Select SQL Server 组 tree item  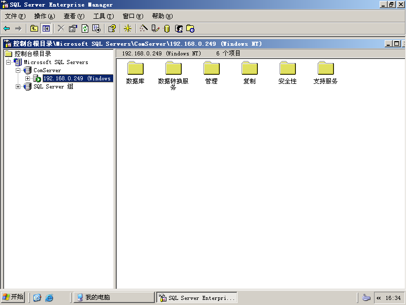(x=53, y=86)
